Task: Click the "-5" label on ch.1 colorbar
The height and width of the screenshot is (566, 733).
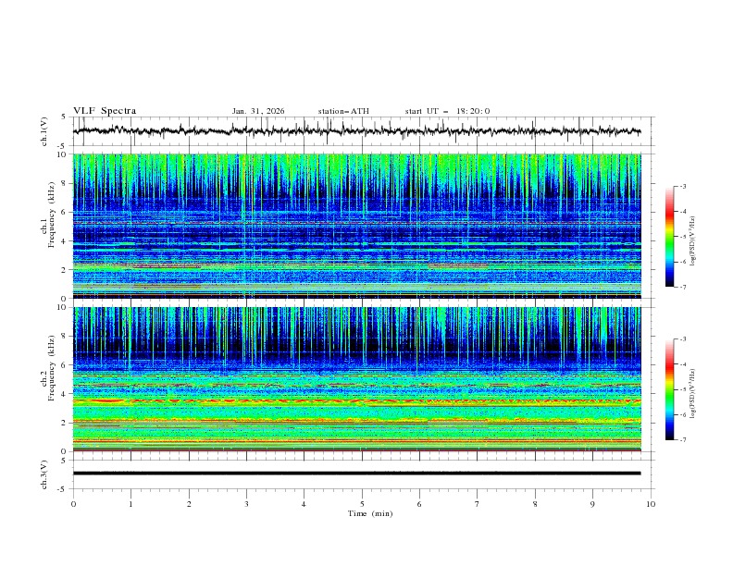Action: tap(682, 237)
